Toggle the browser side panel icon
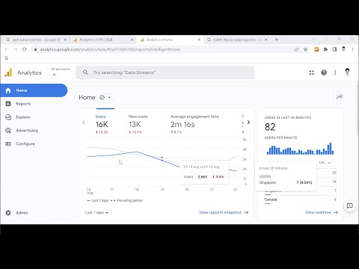Image resolution: width=359 pixels, height=269 pixels. pyautogui.click(x=334, y=49)
